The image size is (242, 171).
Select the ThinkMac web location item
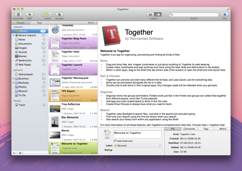[73, 30]
